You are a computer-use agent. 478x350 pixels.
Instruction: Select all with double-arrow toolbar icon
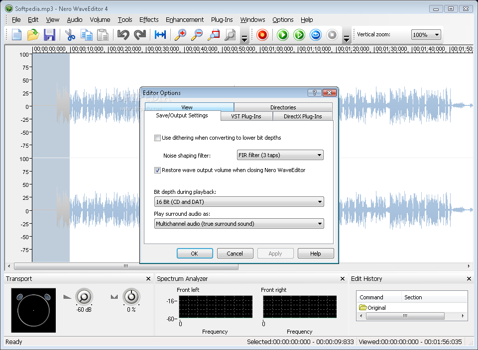click(160, 35)
